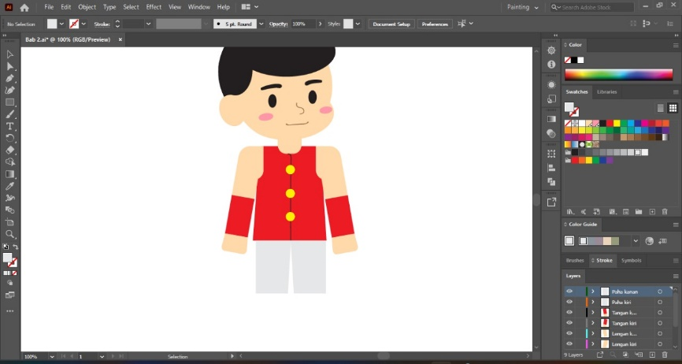Viewport: 682px width, 364px height.
Task: Go to the Illustrator Home screen
Action: [24, 7]
